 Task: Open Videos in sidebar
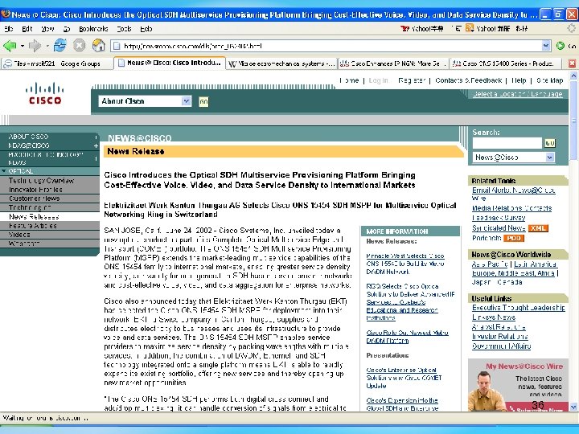coord(19,235)
